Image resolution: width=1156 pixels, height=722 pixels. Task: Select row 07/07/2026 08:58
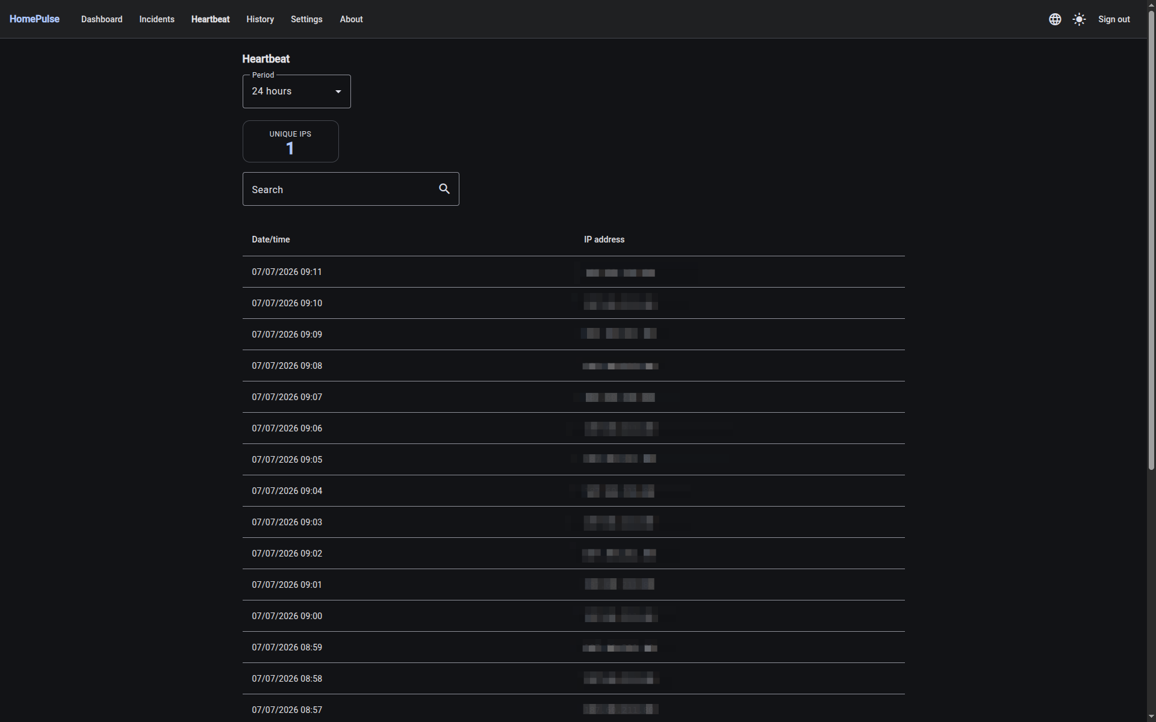point(573,679)
